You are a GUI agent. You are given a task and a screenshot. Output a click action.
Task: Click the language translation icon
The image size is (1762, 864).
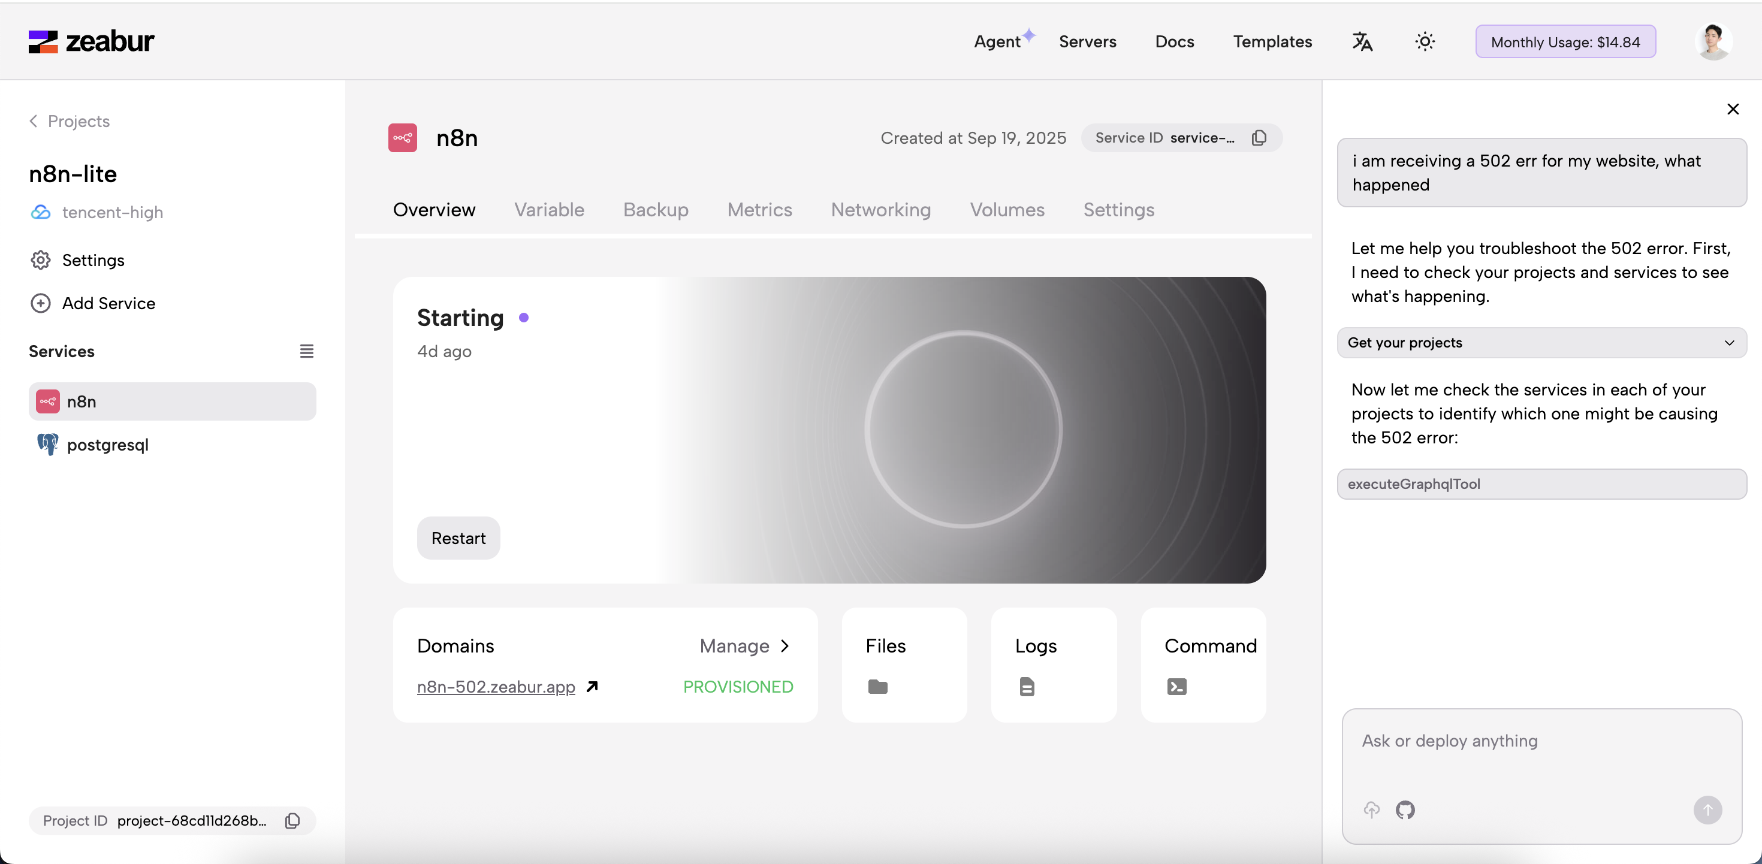[1362, 42]
